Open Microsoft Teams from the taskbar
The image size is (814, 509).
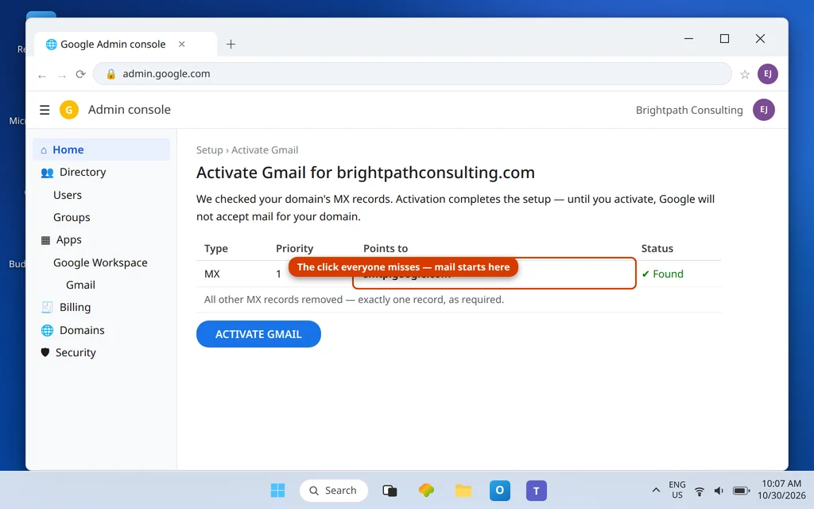click(x=537, y=490)
